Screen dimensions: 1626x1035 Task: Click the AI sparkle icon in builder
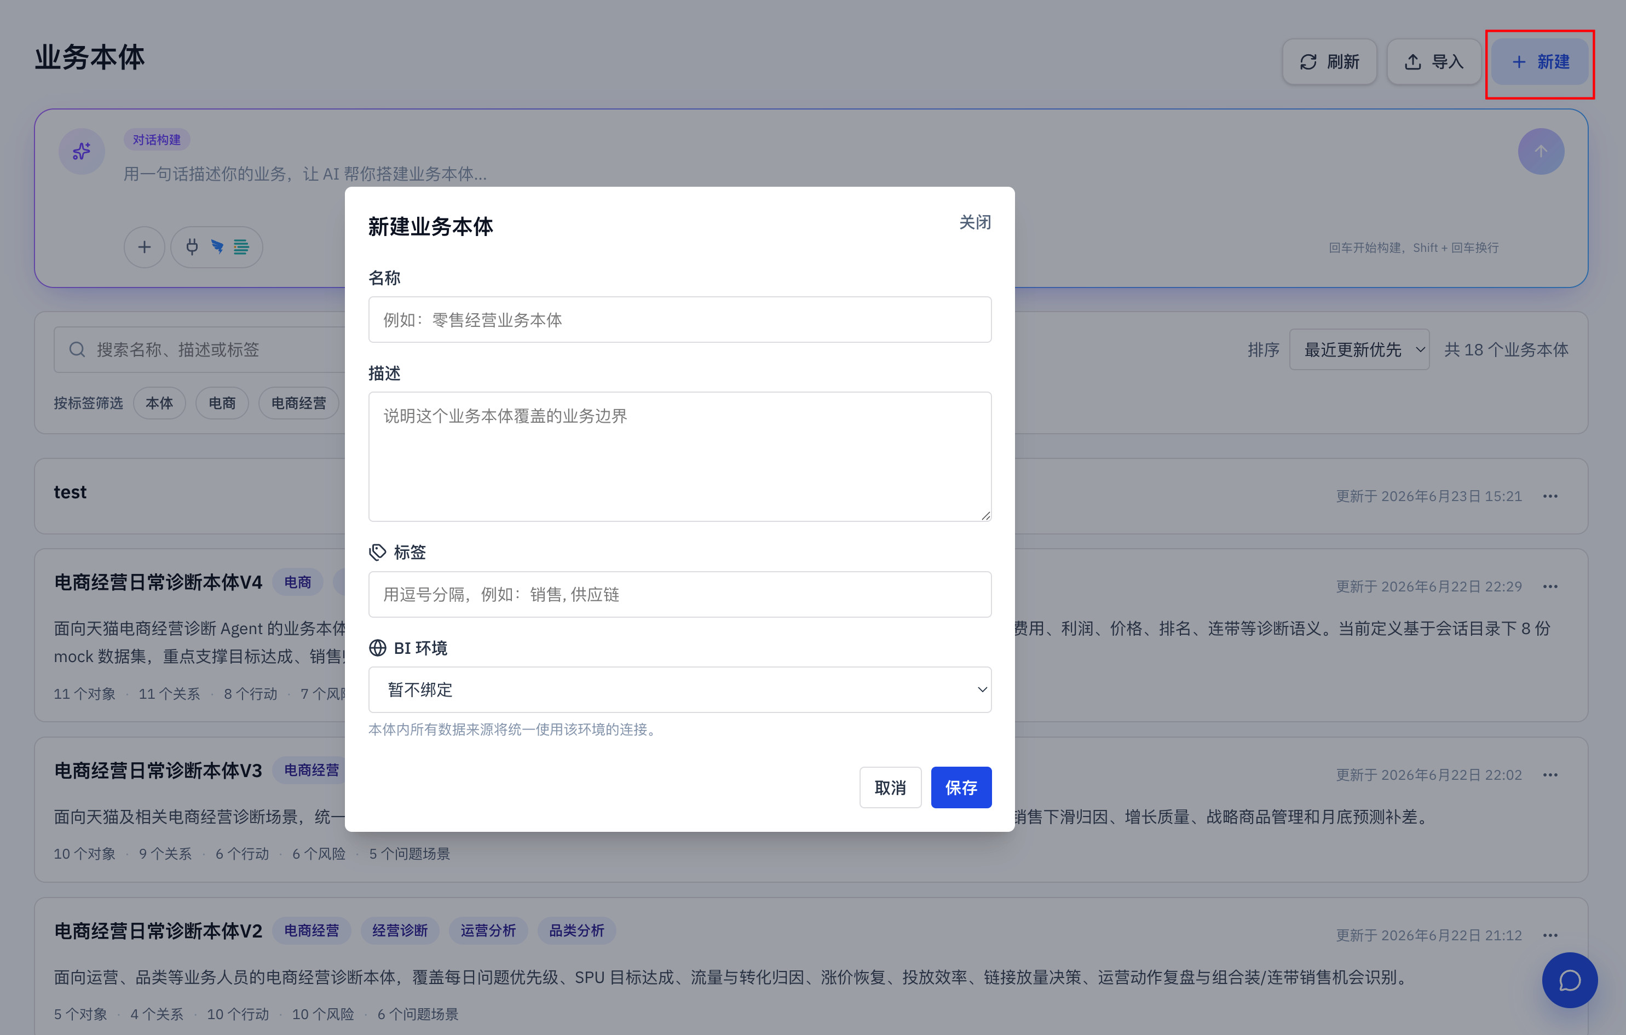pyautogui.click(x=82, y=151)
